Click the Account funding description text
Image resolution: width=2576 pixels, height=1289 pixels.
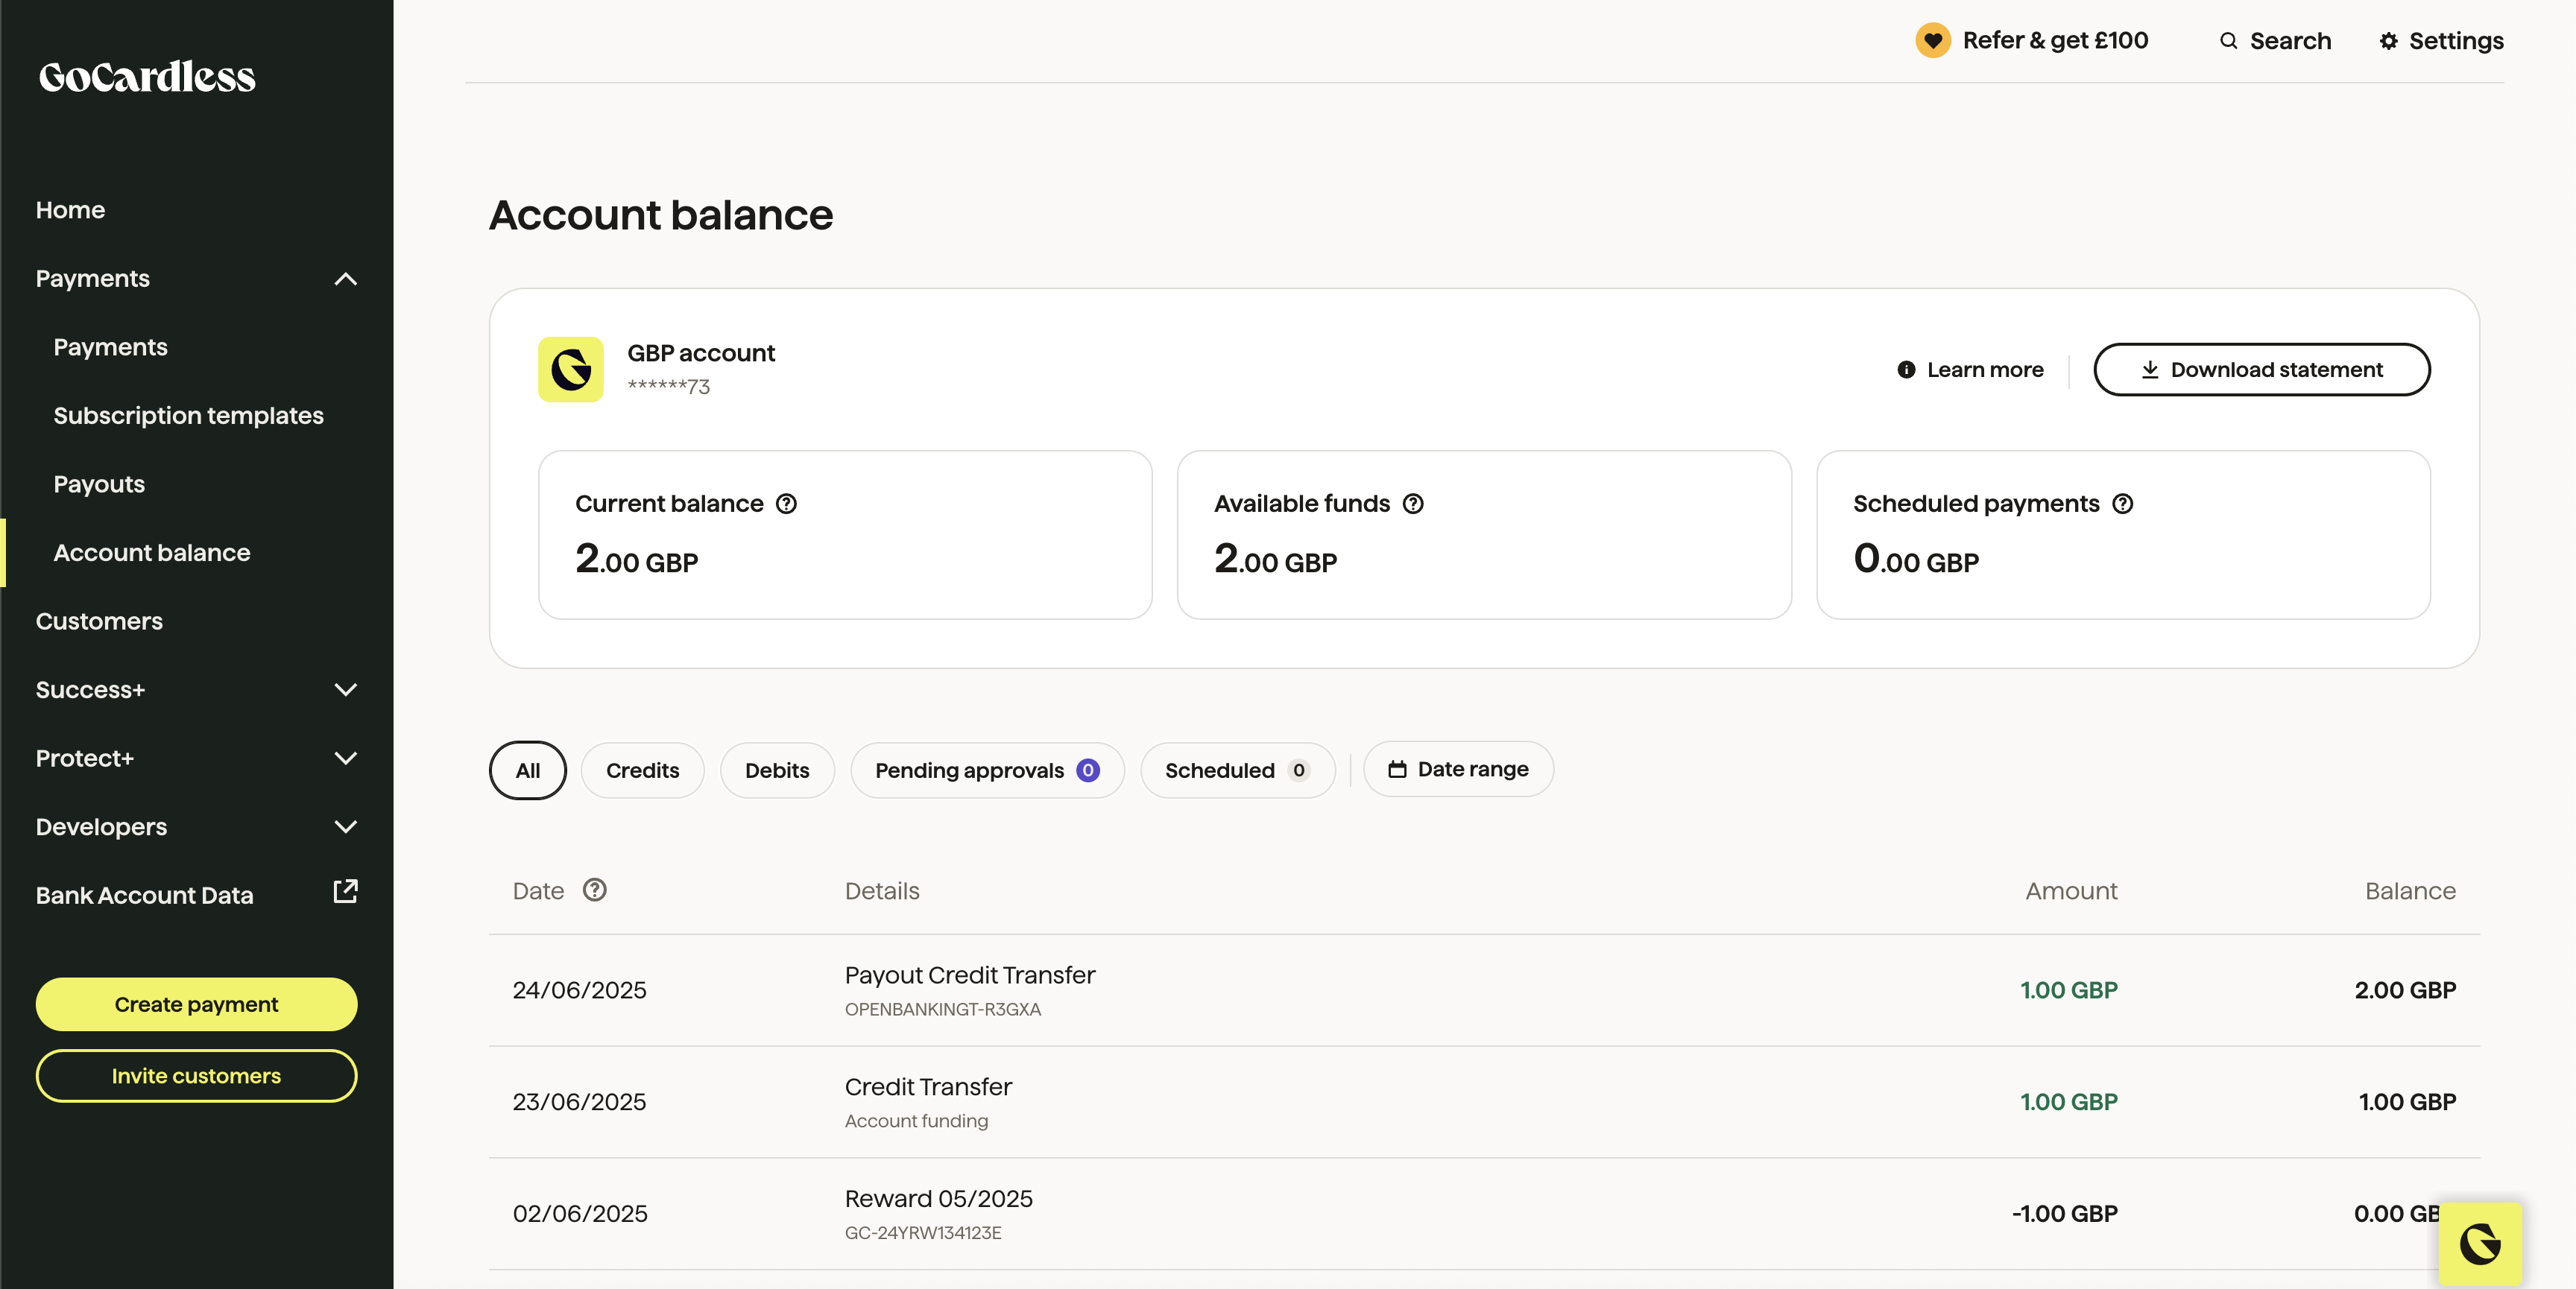point(916,1121)
